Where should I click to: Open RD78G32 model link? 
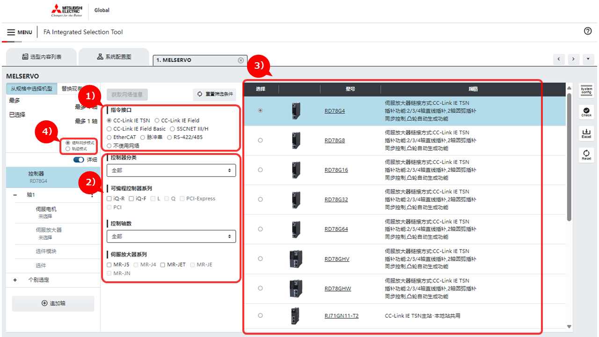336,199
